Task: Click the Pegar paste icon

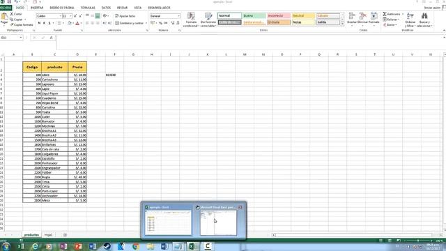Action: (4, 17)
